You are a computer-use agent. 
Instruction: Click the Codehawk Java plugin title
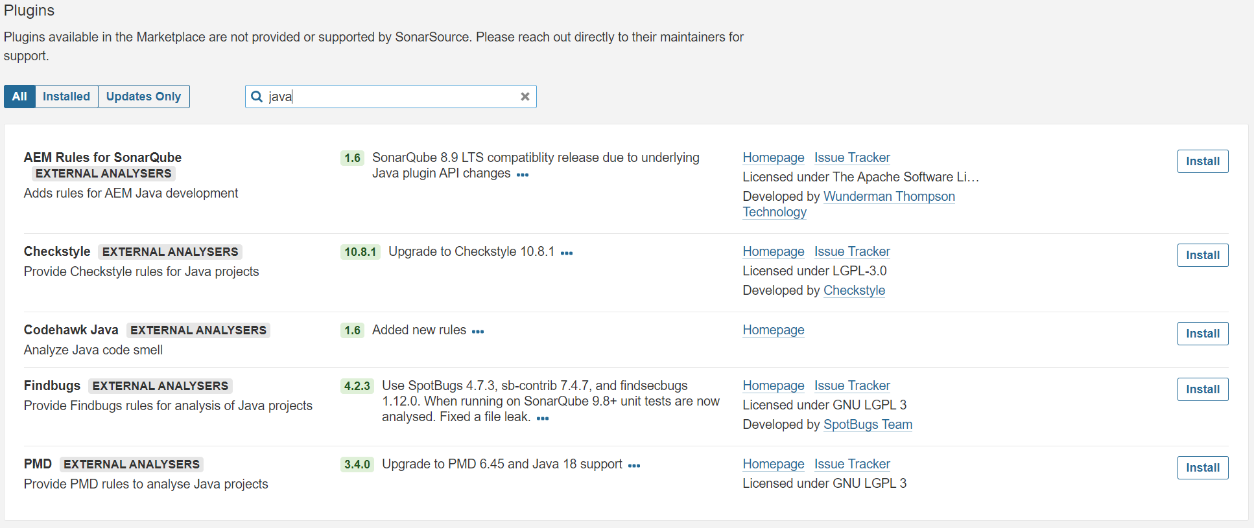(x=71, y=330)
